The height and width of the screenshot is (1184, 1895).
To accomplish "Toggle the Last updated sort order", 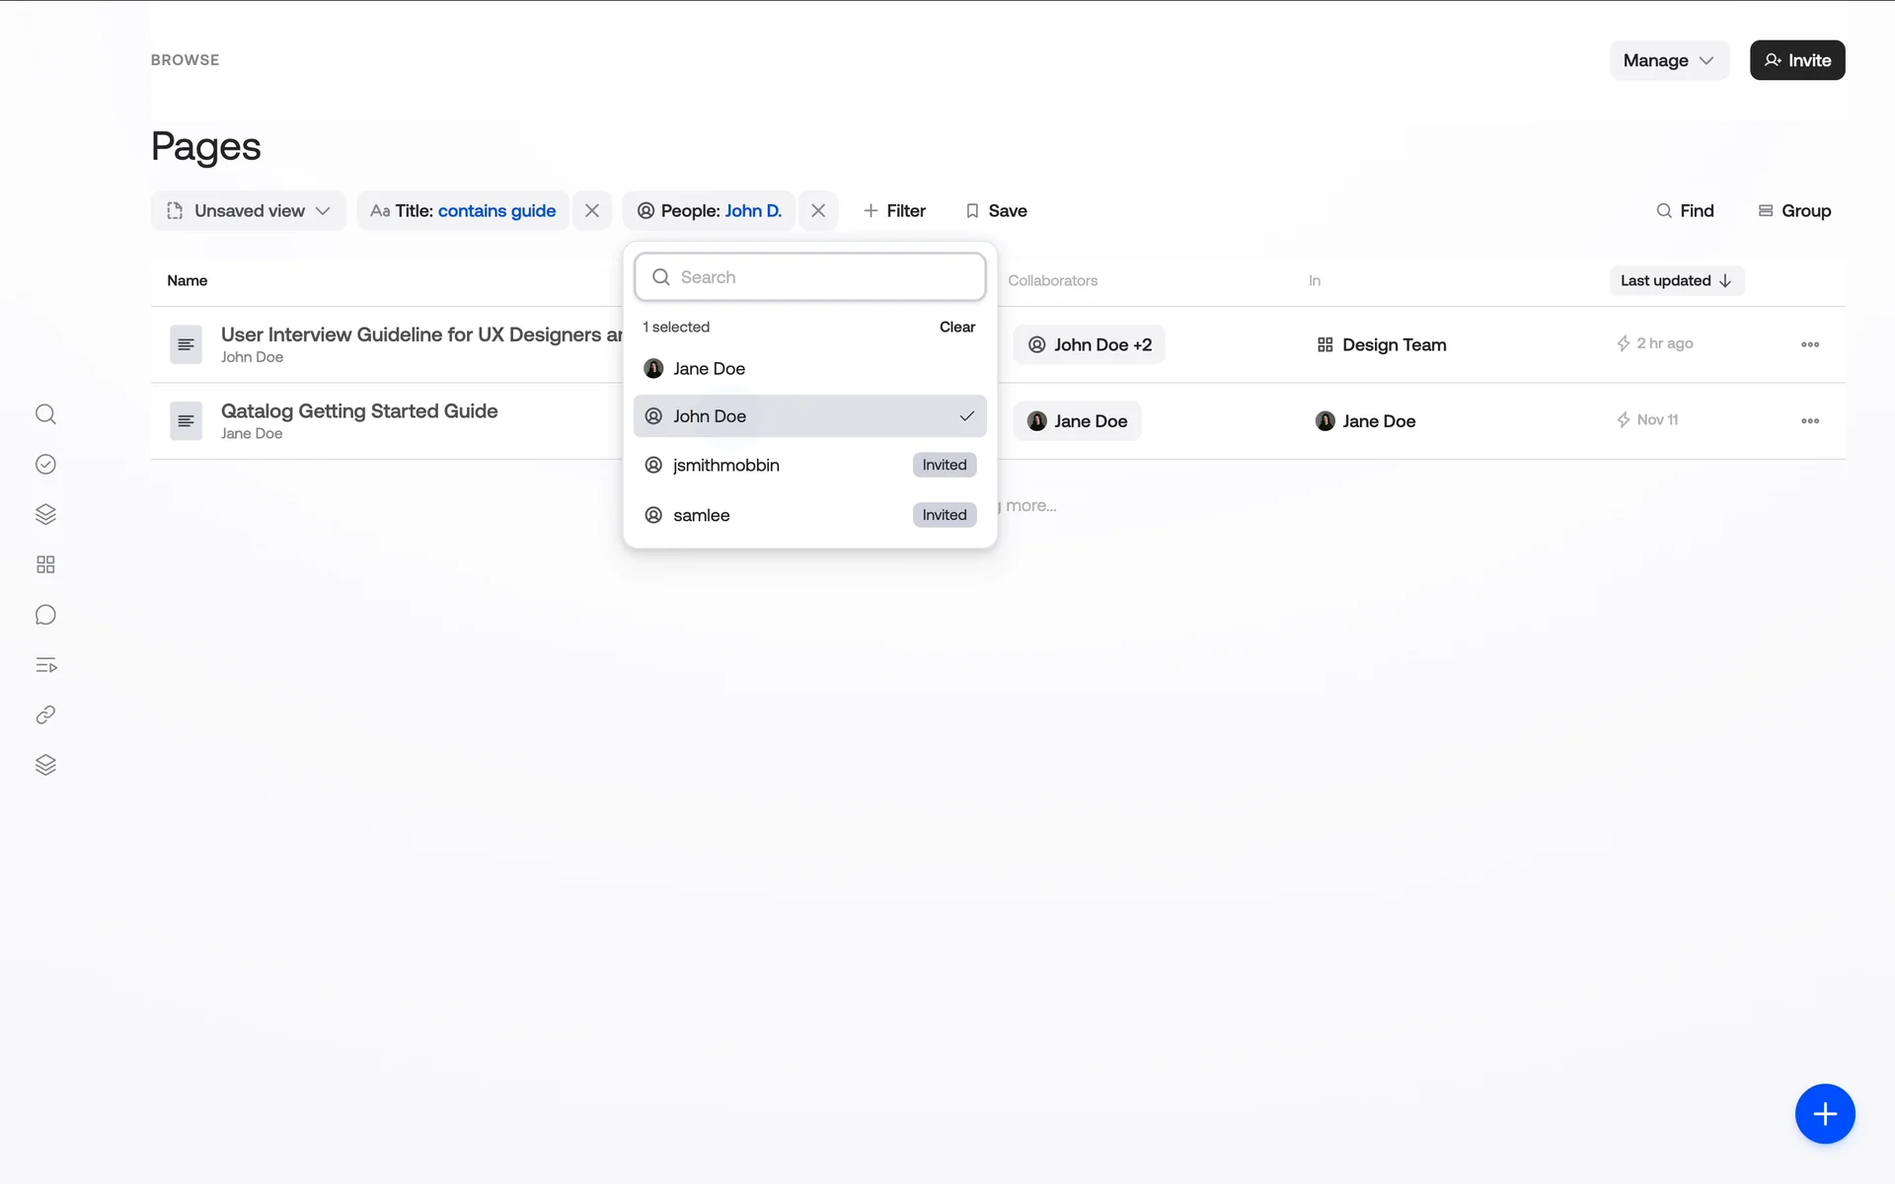I will [x=1676, y=281].
